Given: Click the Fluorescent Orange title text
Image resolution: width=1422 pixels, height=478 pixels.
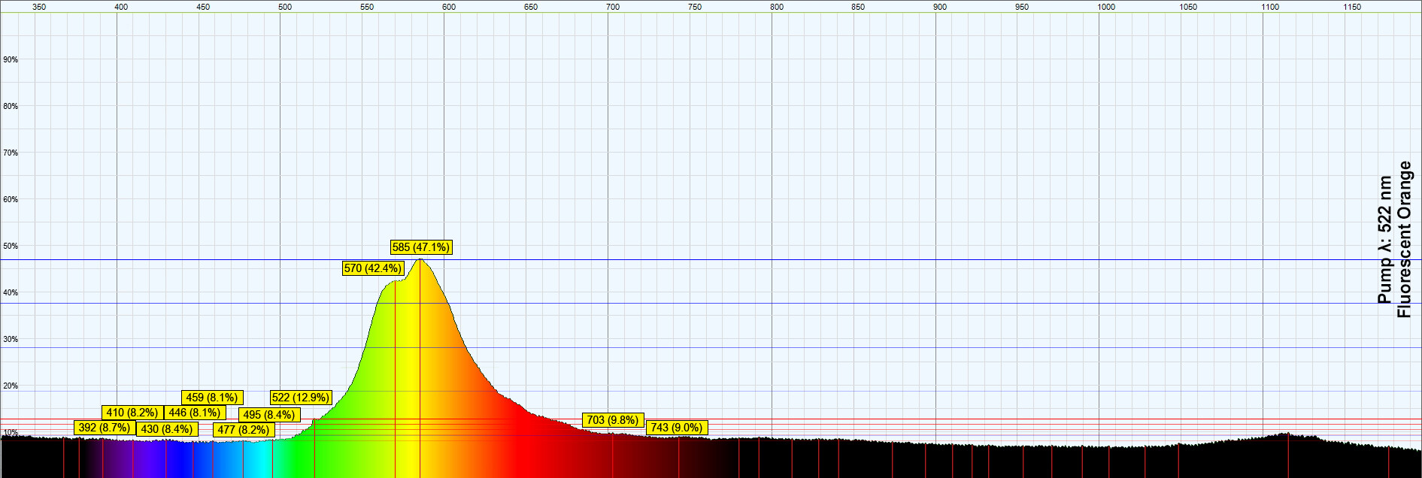Looking at the screenshot, I should point(1404,239).
